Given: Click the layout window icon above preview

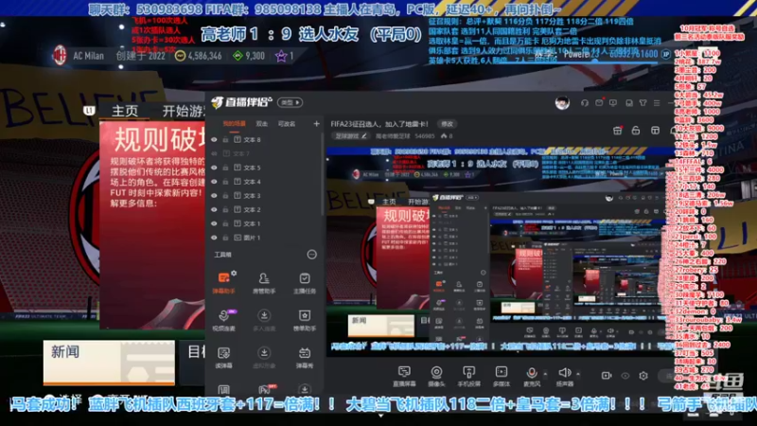Looking at the screenshot, I should [x=655, y=131].
